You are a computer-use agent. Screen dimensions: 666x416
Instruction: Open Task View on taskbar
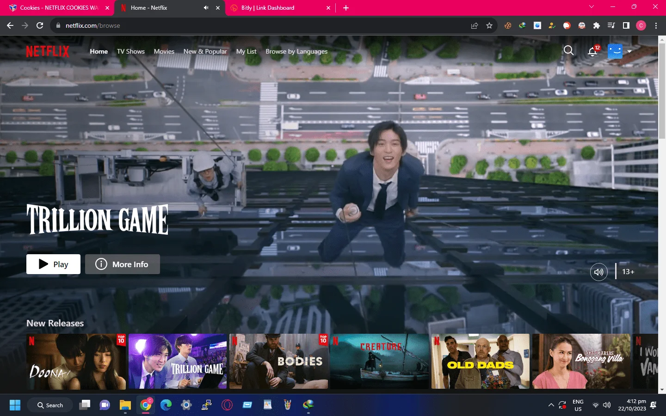pos(85,405)
